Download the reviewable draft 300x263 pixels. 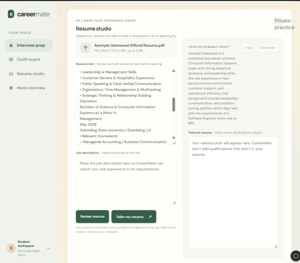click(x=267, y=48)
